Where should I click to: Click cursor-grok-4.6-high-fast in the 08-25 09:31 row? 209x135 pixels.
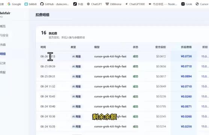[110, 76]
